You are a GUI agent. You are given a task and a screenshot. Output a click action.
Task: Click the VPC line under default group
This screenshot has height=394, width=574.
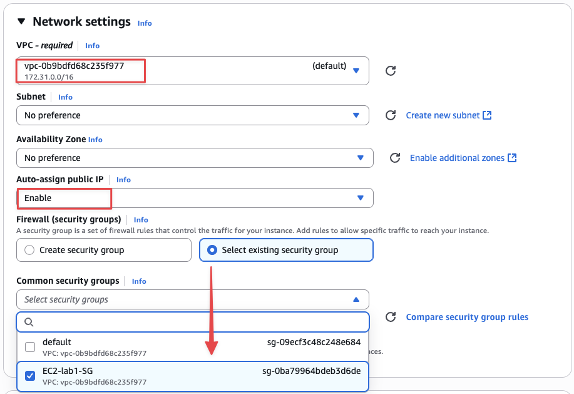[95, 353]
